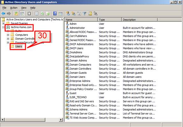Viewport: 183px width, 127px height.
Task: Open filter options with funnel icon
Action: point(84,14)
